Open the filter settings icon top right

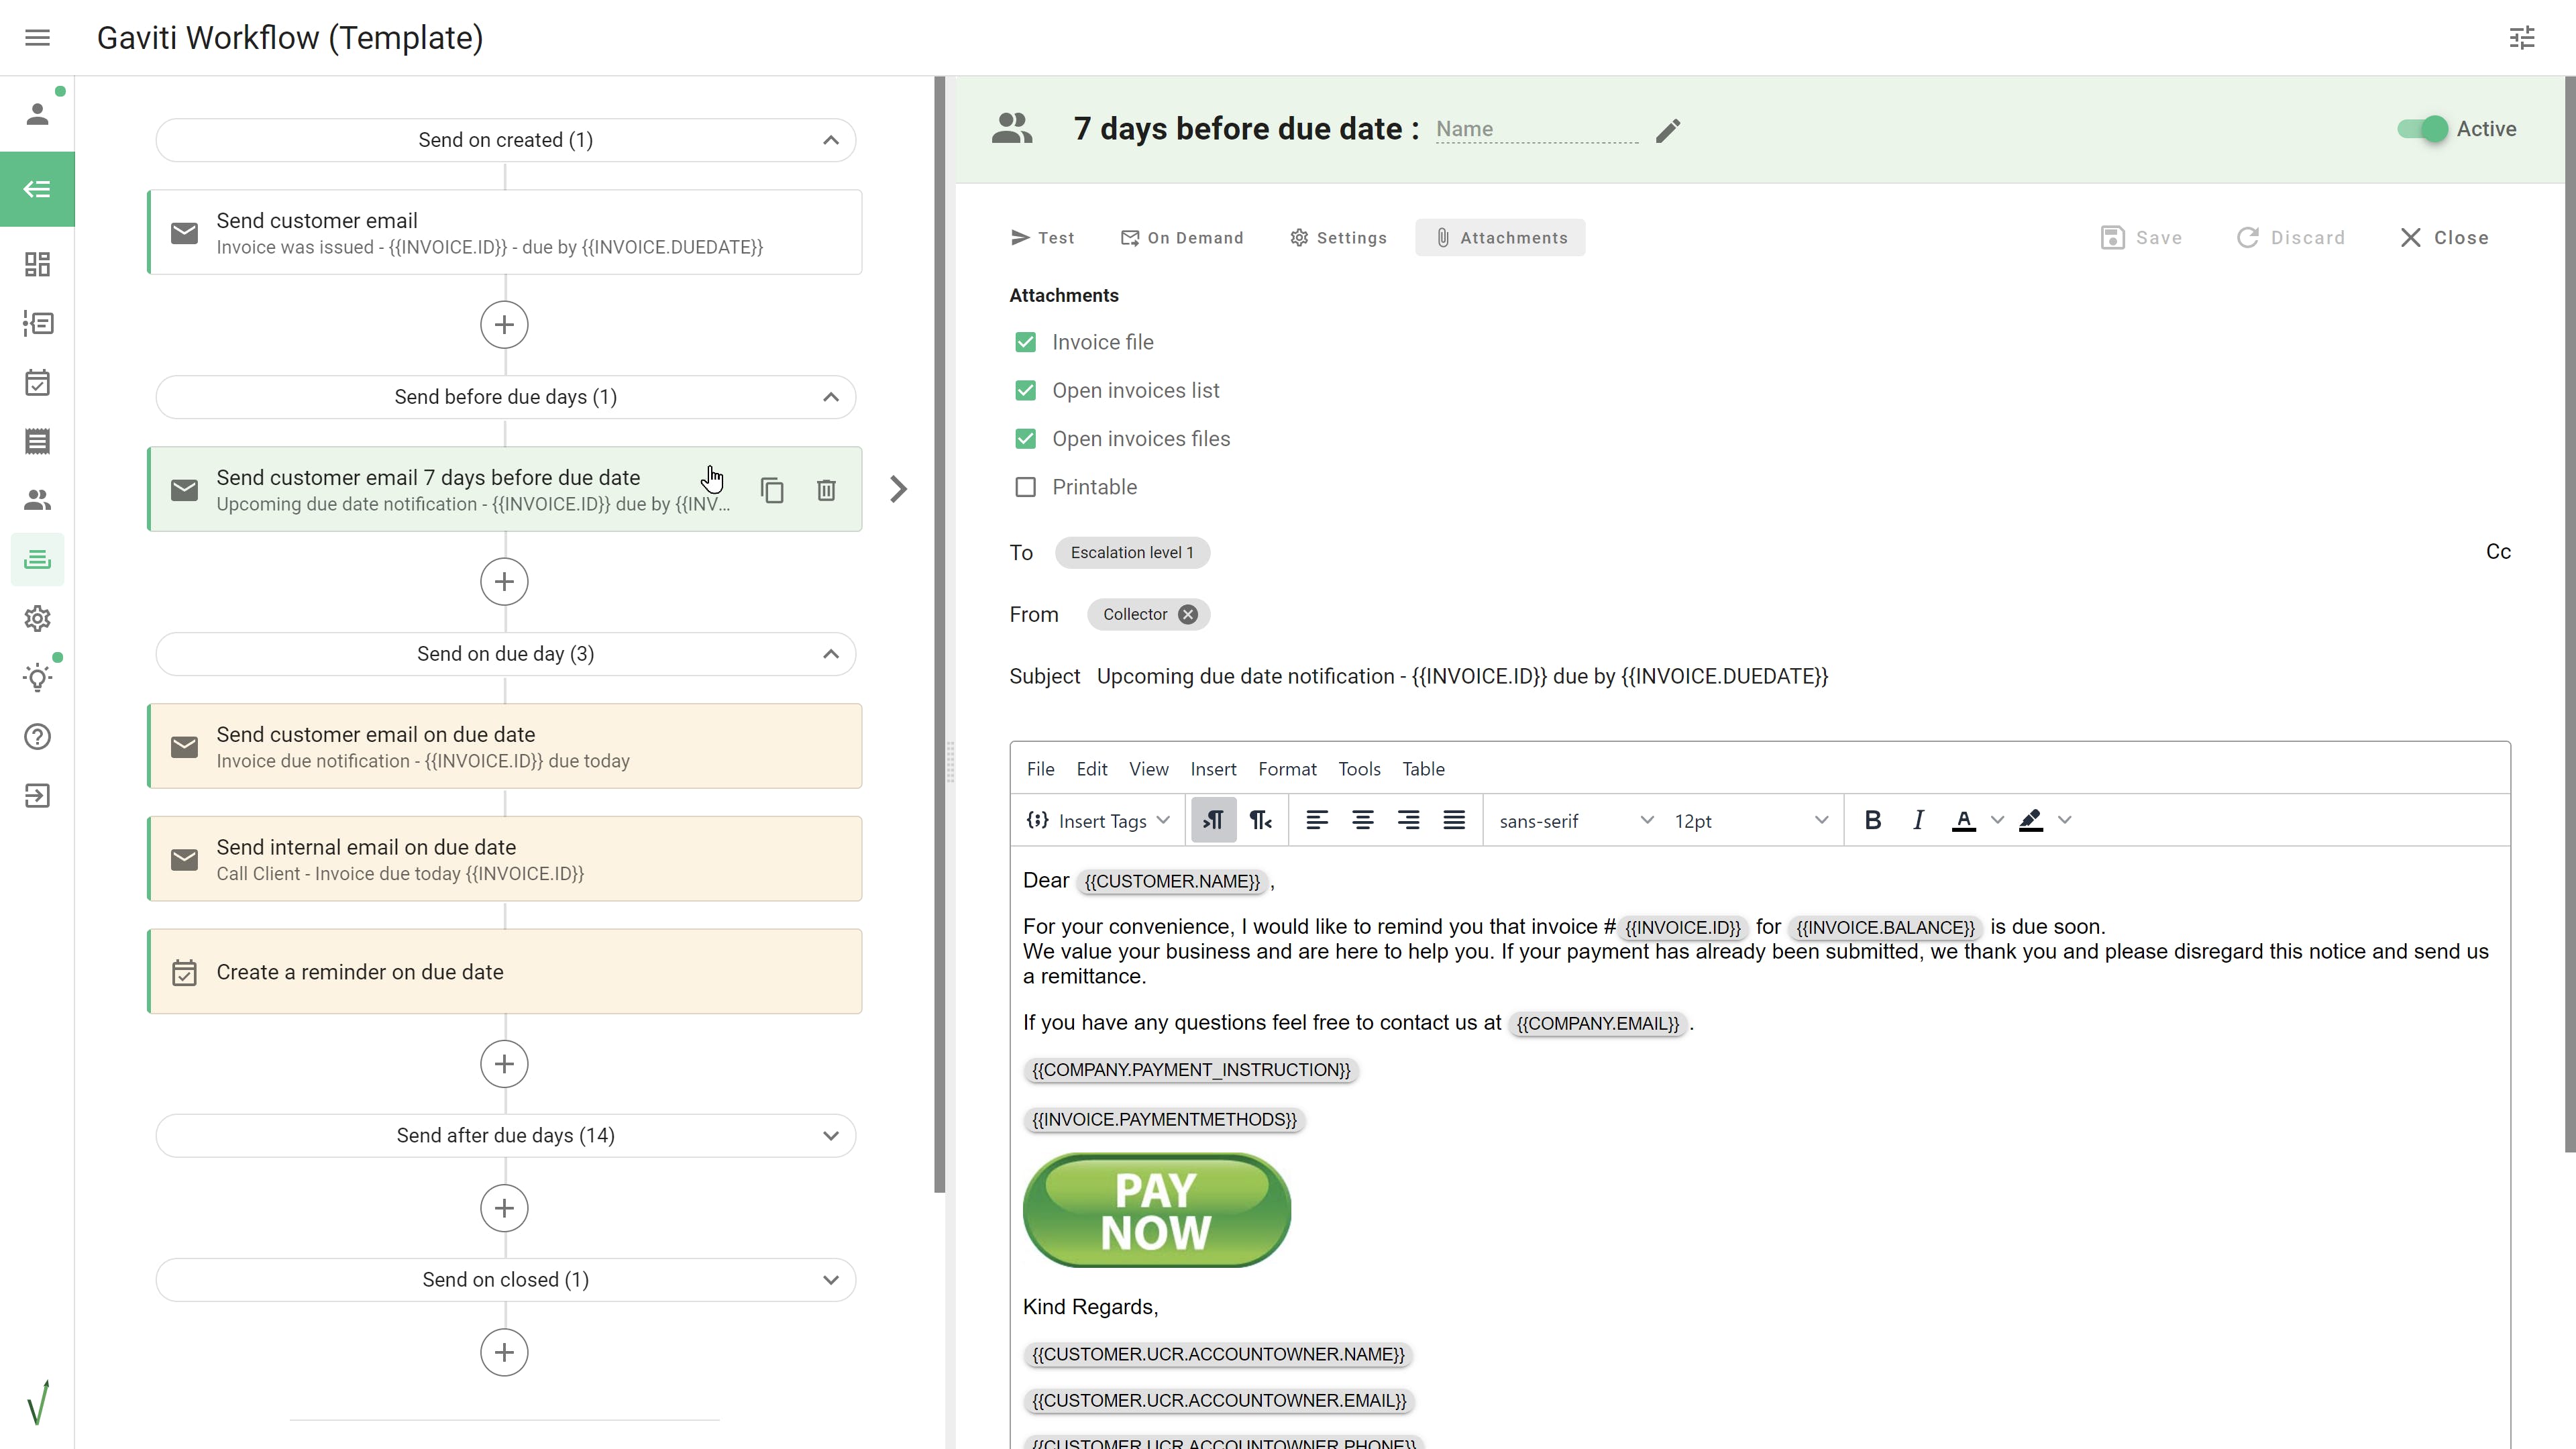2522,38
